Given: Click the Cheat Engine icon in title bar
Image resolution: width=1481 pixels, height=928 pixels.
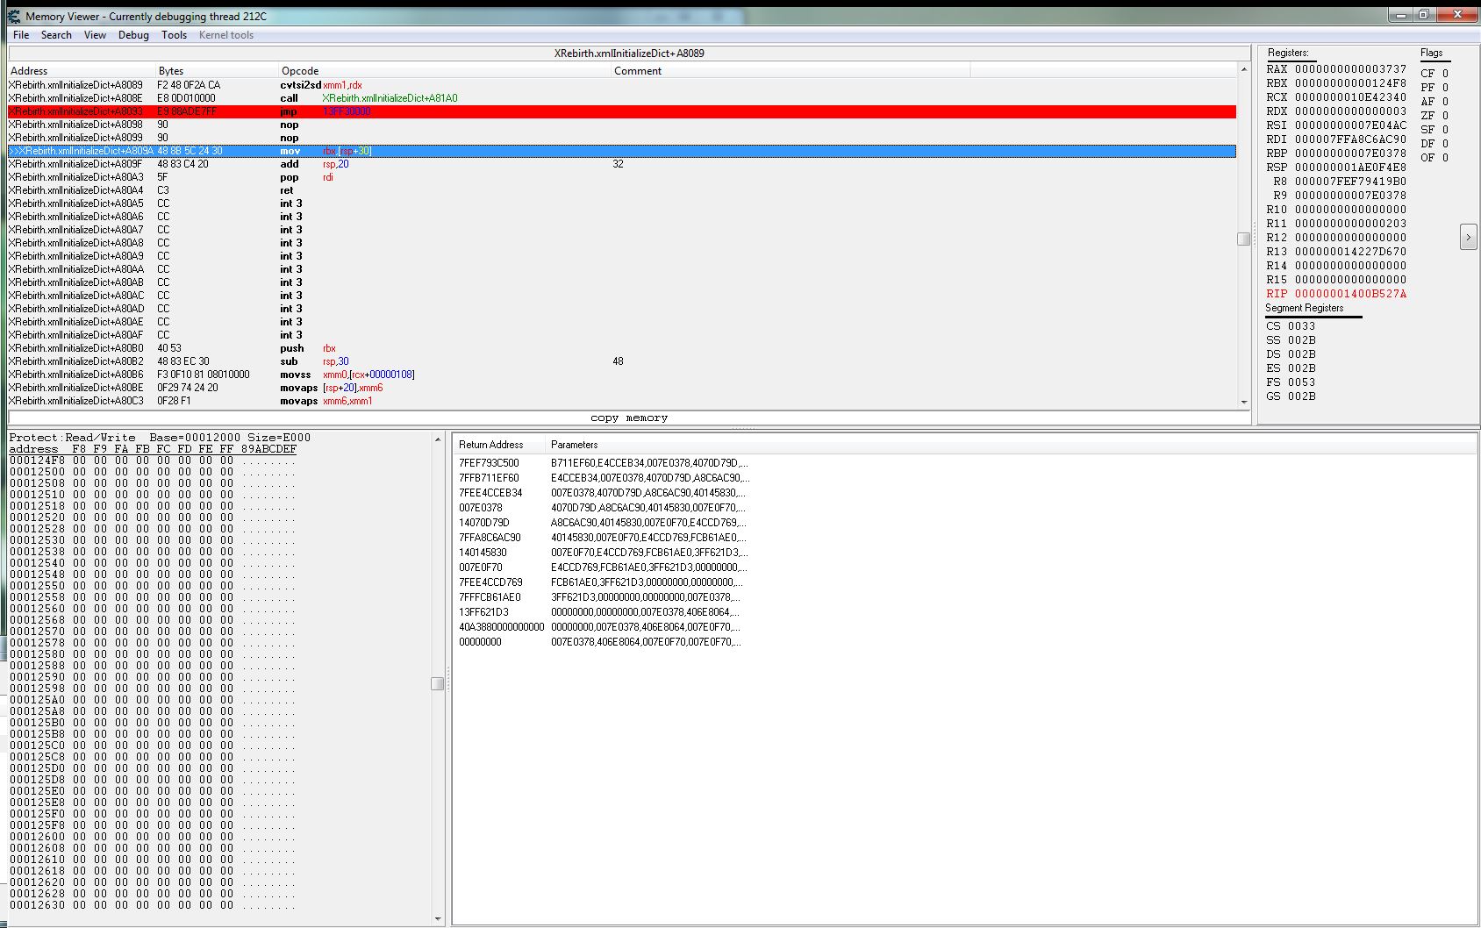Looking at the screenshot, I should click(x=13, y=16).
